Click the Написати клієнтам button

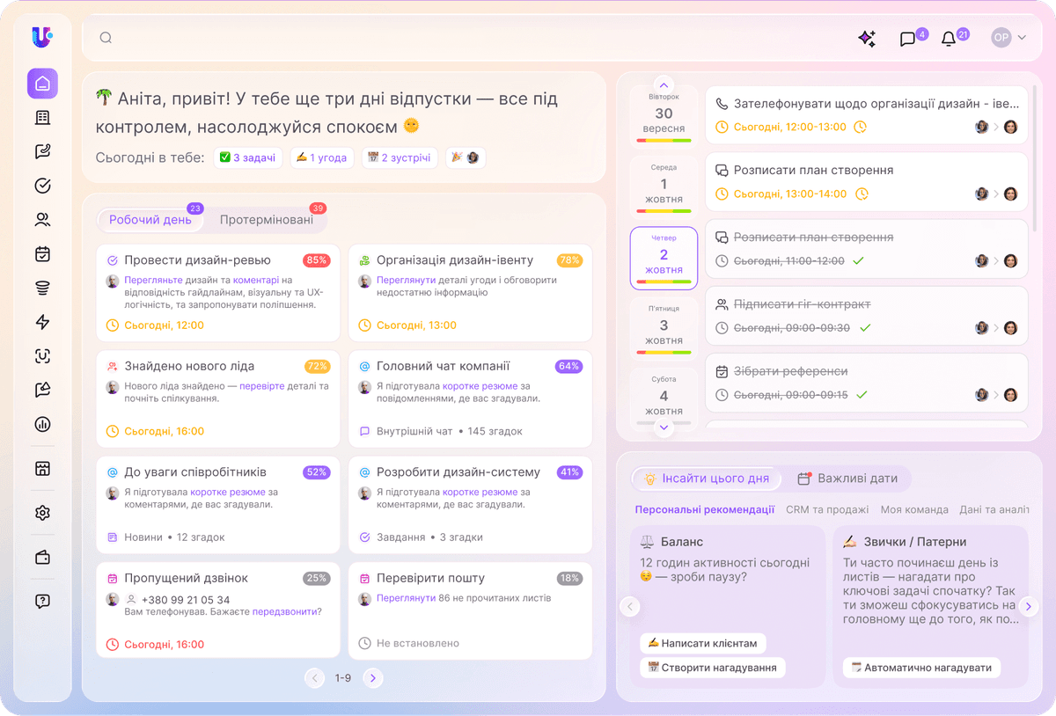point(703,643)
